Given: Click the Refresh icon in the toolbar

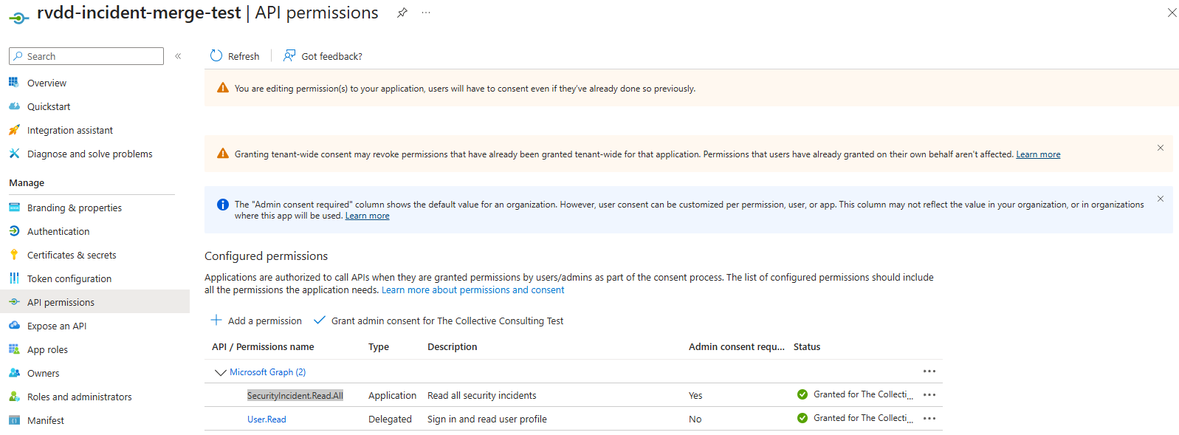Looking at the screenshot, I should [x=216, y=56].
